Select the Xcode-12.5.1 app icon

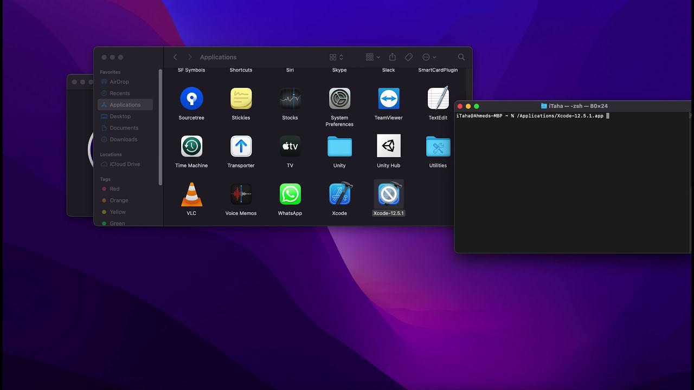(x=389, y=194)
